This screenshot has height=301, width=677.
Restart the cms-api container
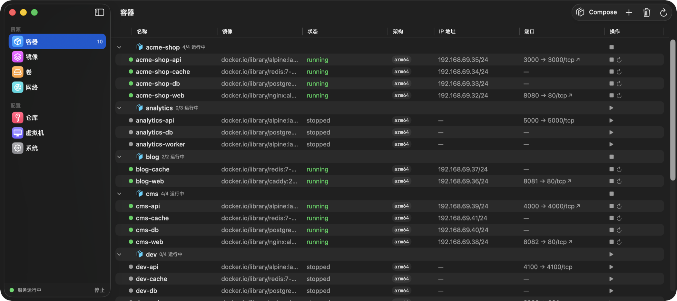619,206
